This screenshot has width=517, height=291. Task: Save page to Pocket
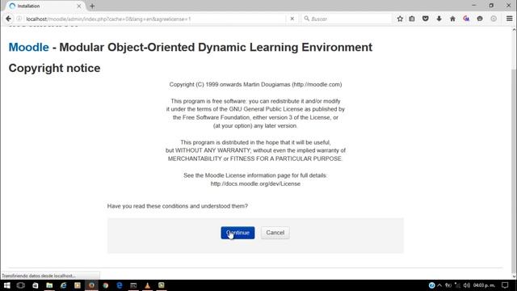tap(426, 19)
